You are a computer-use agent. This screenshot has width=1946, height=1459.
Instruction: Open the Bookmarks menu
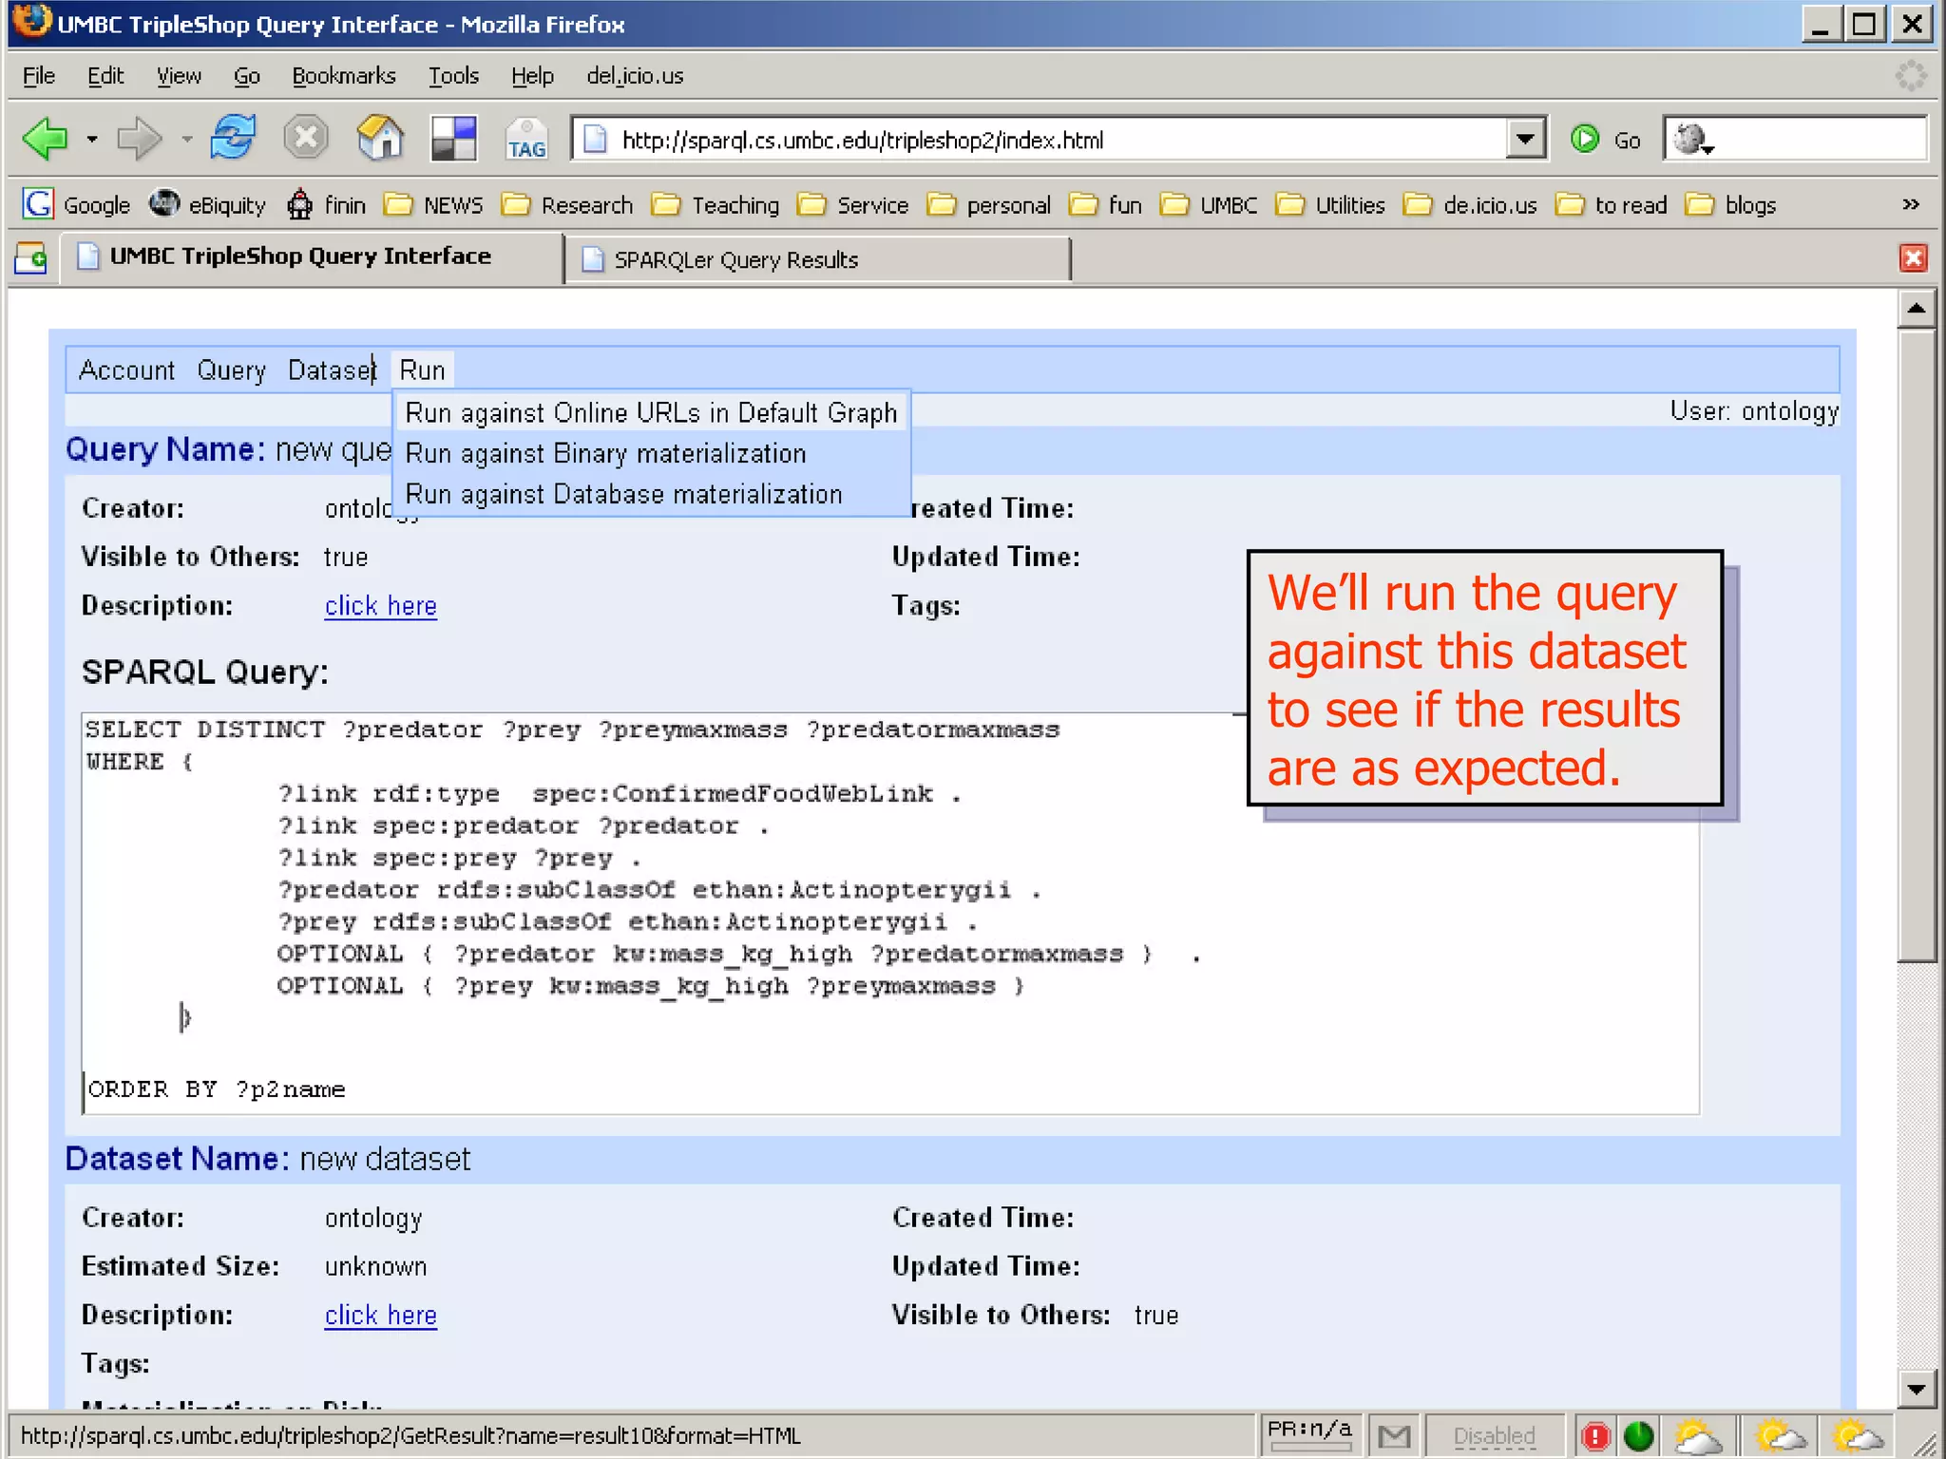(344, 76)
